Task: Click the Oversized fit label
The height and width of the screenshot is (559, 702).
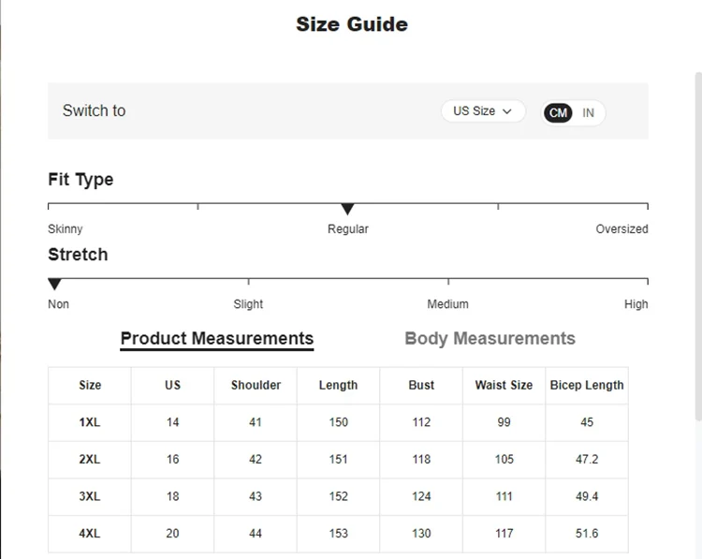Action: tap(622, 229)
